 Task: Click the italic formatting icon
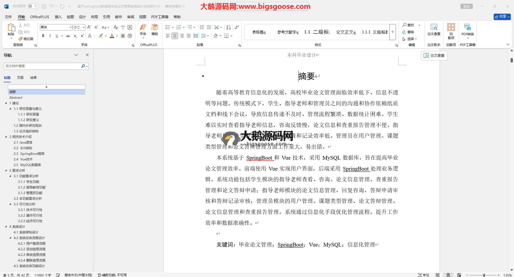pyautogui.click(x=50, y=36)
